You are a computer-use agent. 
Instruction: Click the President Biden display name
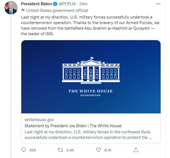click(x=36, y=4)
